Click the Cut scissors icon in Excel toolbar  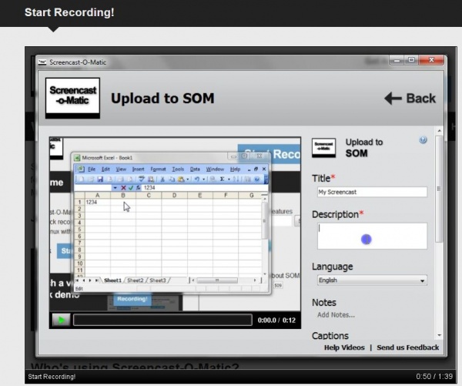click(x=162, y=179)
